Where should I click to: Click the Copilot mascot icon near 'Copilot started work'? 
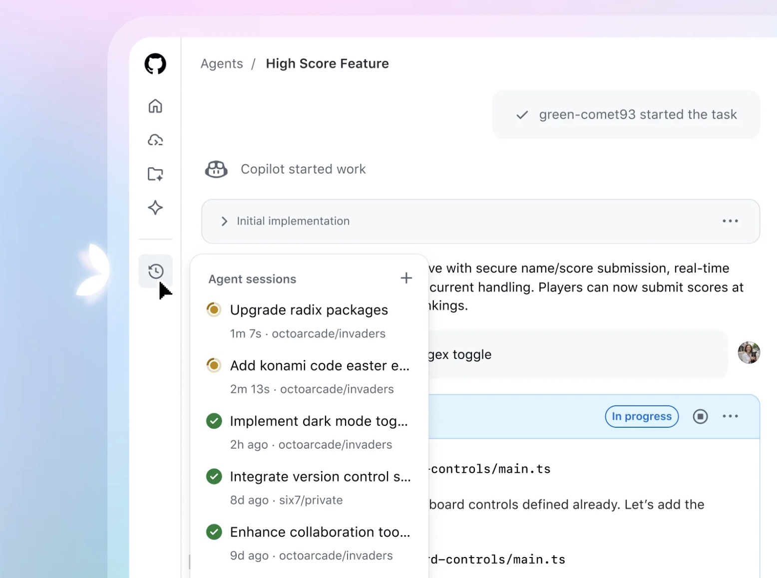point(216,169)
